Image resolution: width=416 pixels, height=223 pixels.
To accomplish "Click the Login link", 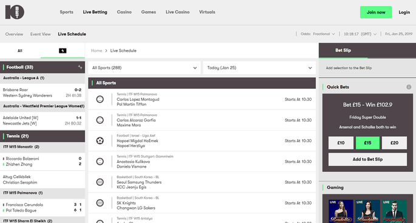I will (404, 12).
